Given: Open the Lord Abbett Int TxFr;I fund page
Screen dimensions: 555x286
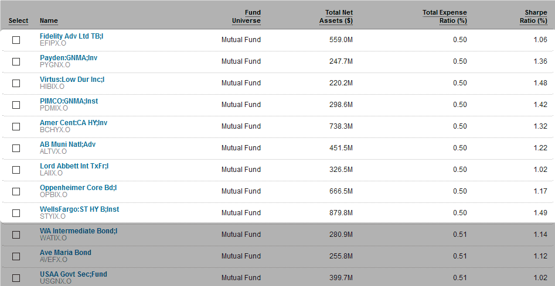Looking at the screenshot, I should [74, 166].
